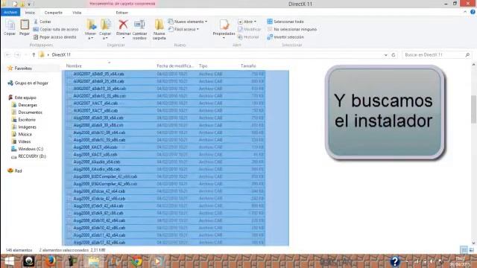Click the DirectX 11 address bar path
Screen dimensions: 477x268
pyautogui.click(x=61, y=54)
